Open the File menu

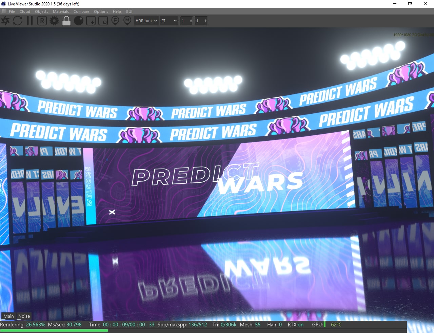click(x=12, y=12)
